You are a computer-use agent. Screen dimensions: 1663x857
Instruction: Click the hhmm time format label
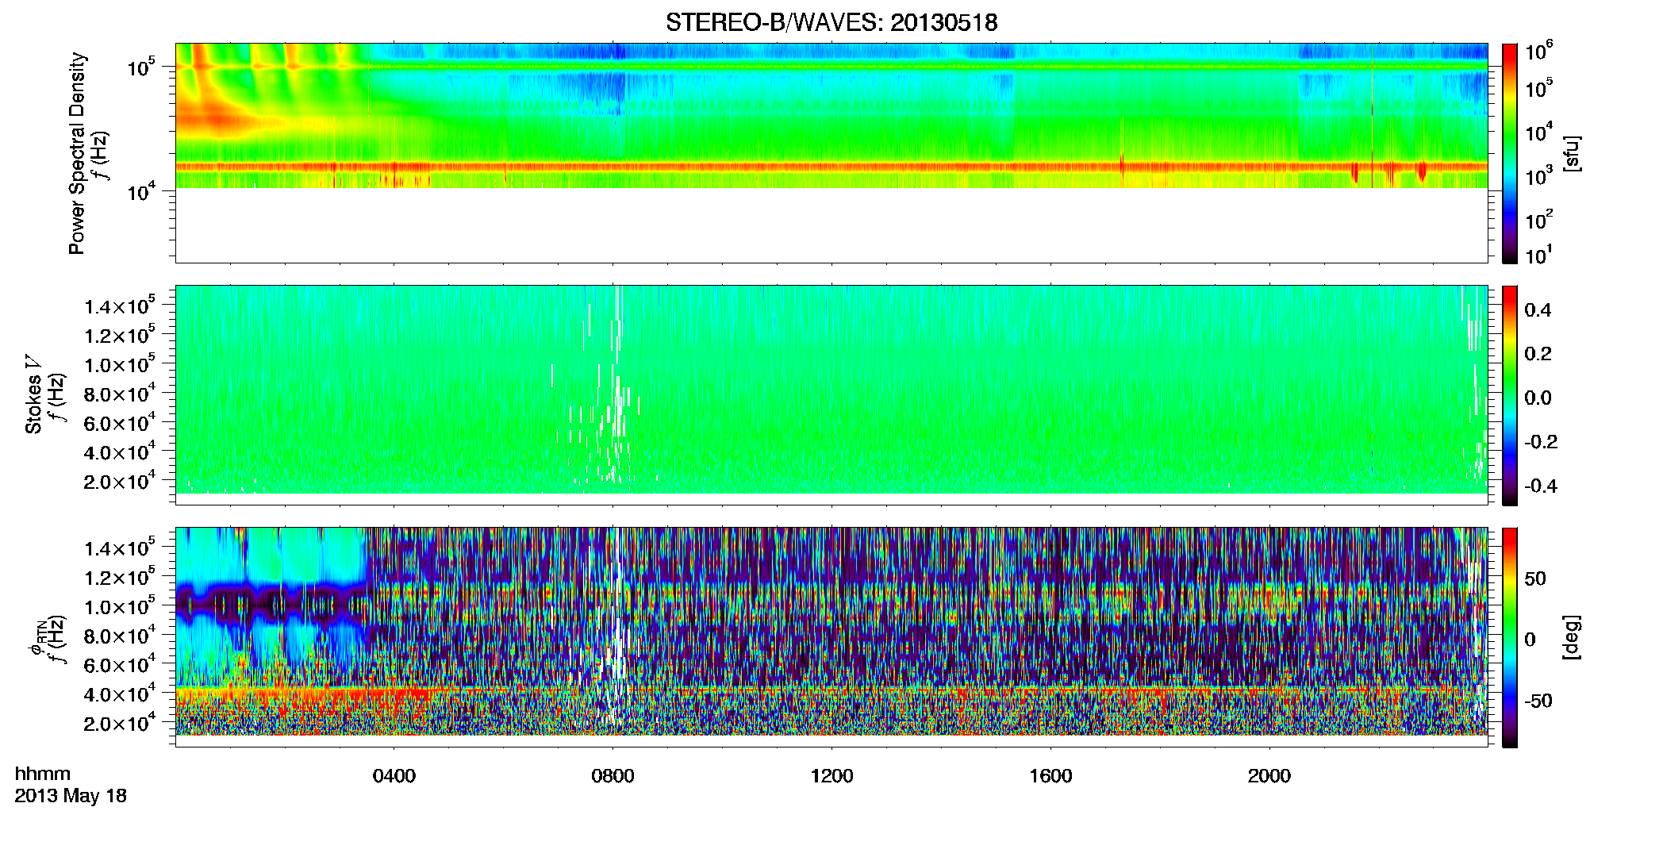click(x=43, y=774)
